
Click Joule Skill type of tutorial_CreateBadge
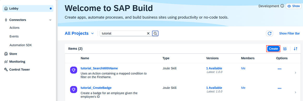(169, 88)
